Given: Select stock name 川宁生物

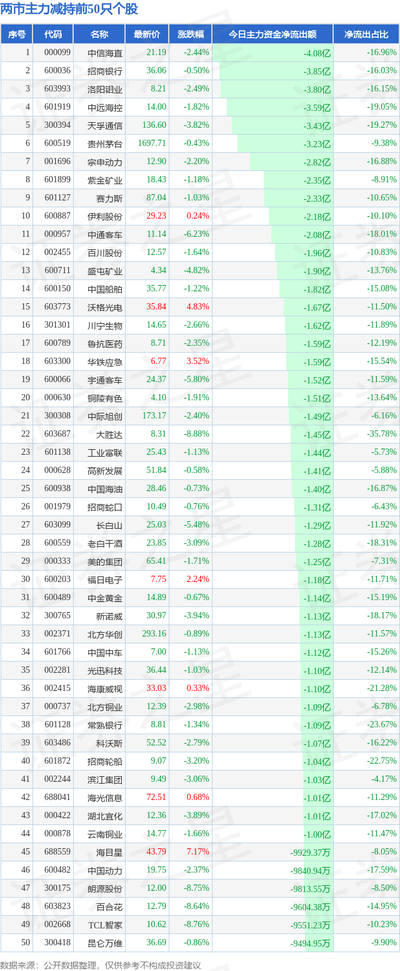Looking at the screenshot, I should coord(105,325).
